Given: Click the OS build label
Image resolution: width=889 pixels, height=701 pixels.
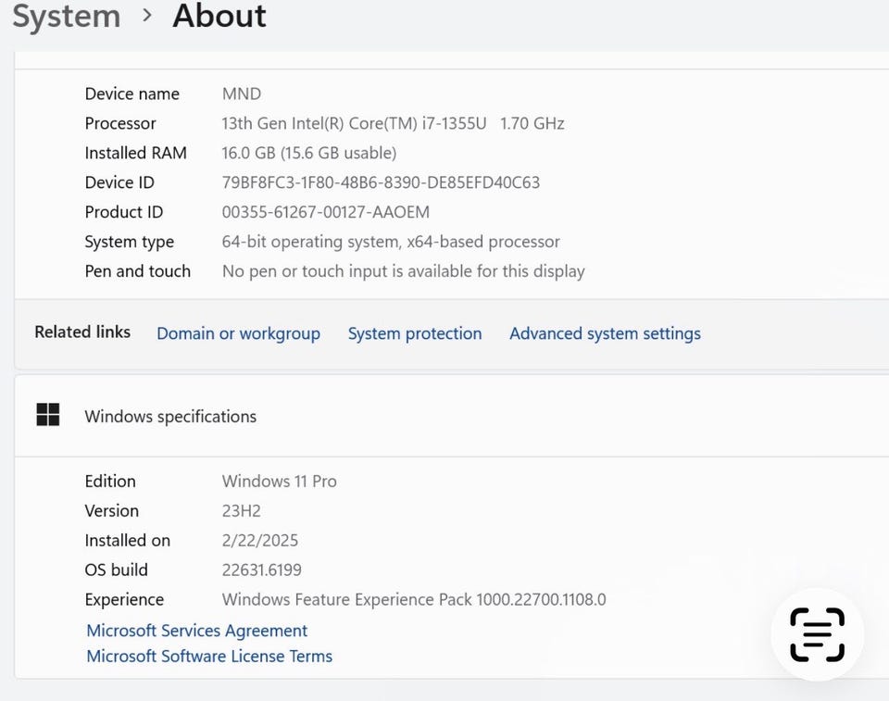Looking at the screenshot, I should tap(117, 570).
